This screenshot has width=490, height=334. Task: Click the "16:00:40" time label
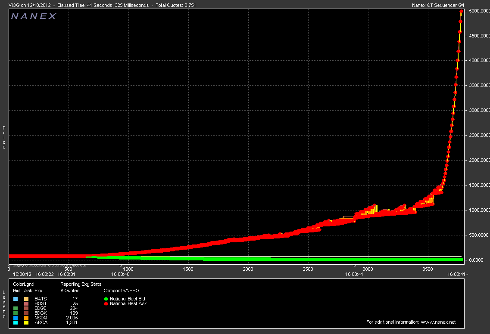(120, 274)
